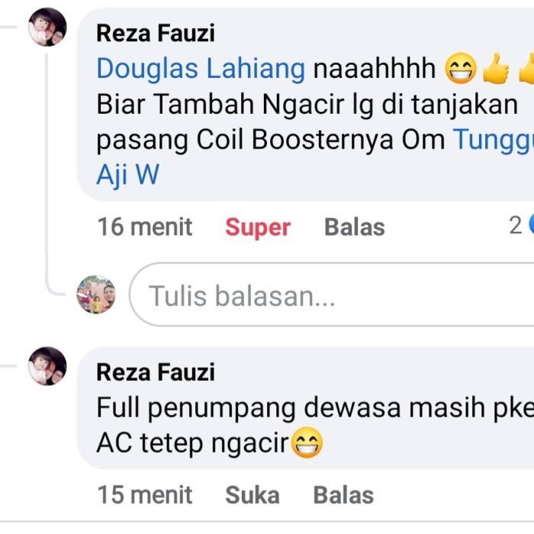Screen dimensions: 534x534
Task: Click the grinning emoji after ngacir
Action: [x=307, y=442]
